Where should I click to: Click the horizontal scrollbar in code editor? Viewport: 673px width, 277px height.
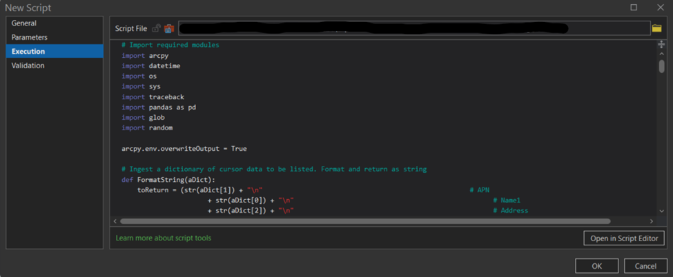364,221
